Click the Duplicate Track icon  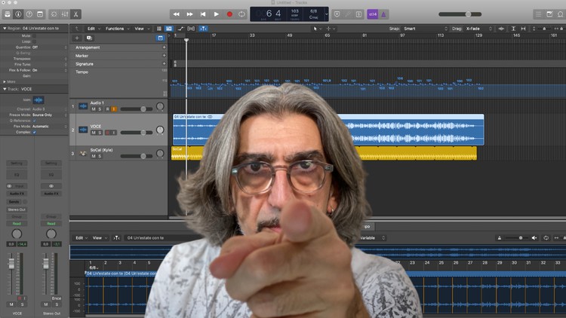click(x=89, y=38)
